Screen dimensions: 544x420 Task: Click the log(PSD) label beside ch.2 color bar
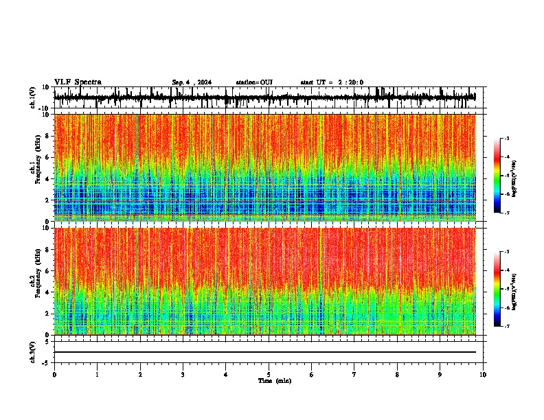tap(514, 292)
